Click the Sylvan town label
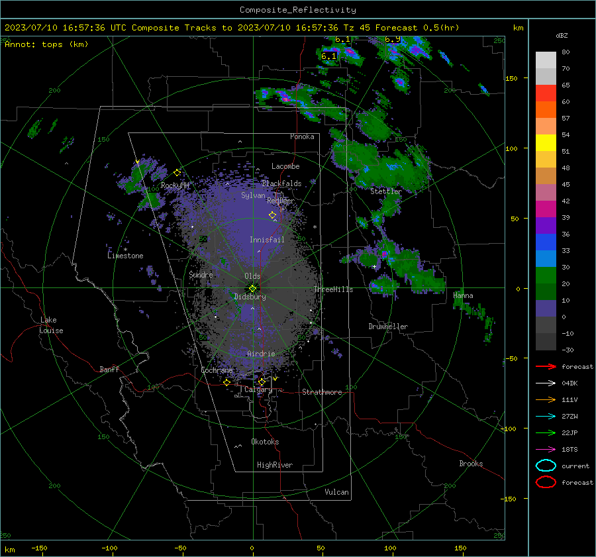 click(x=253, y=195)
